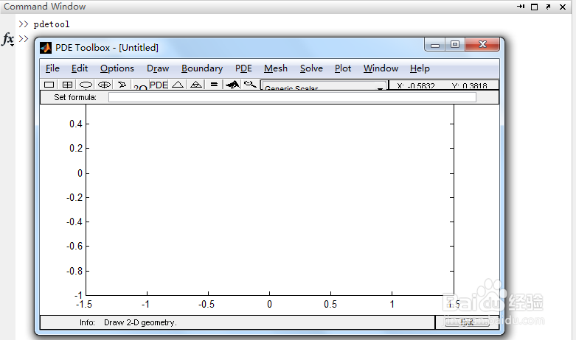Open the Options menu
The height and width of the screenshot is (340, 576).
click(x=117, y=68)
